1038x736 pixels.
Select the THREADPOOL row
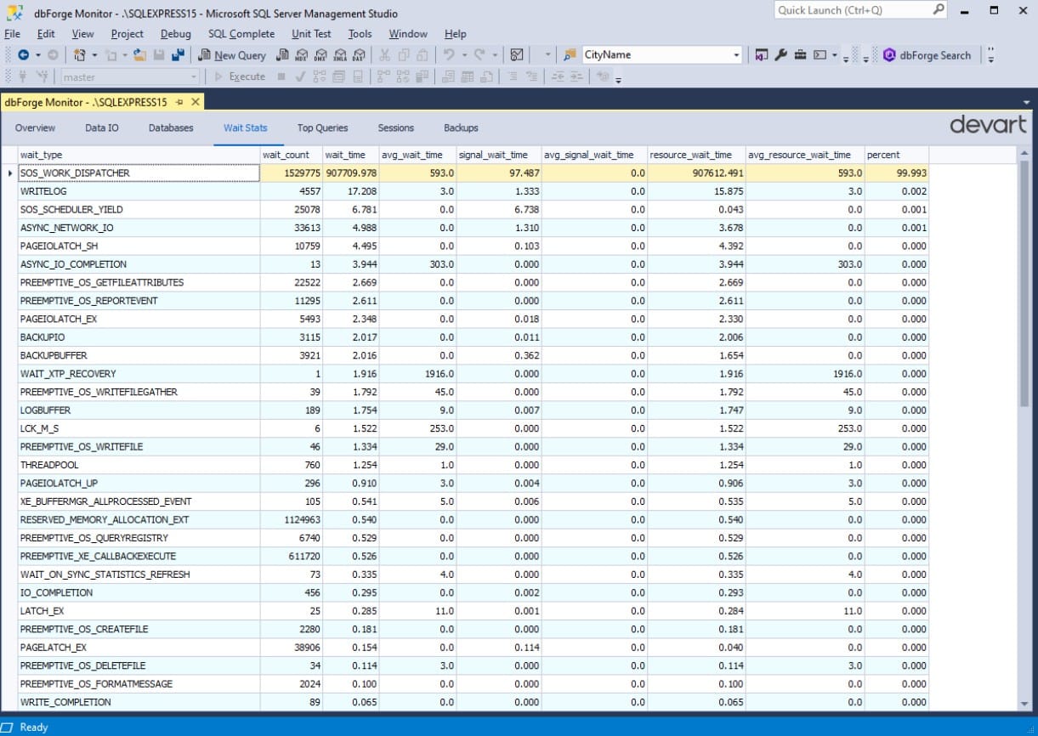click(x=473, y=465)
